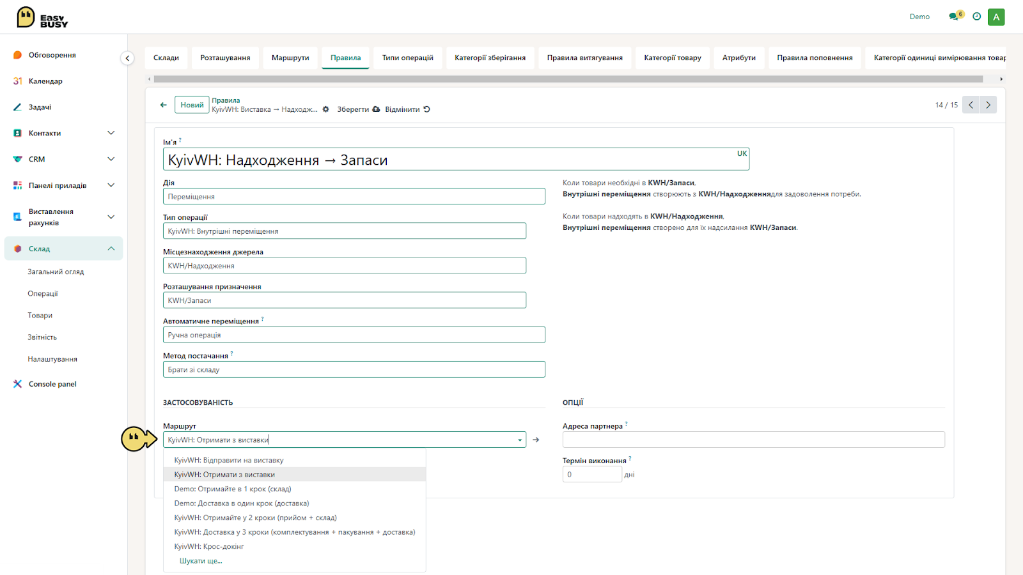Switch to Маршрути tab
1023x575 pixels.
point(290,57)
